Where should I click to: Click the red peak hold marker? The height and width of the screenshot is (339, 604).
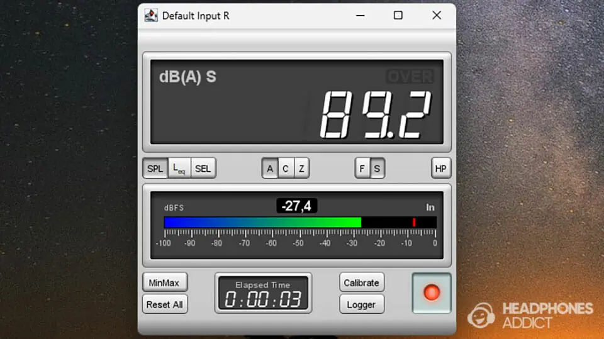(414, 222)
